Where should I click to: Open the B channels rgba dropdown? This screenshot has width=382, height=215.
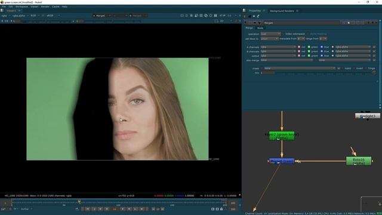pos(278,51)
